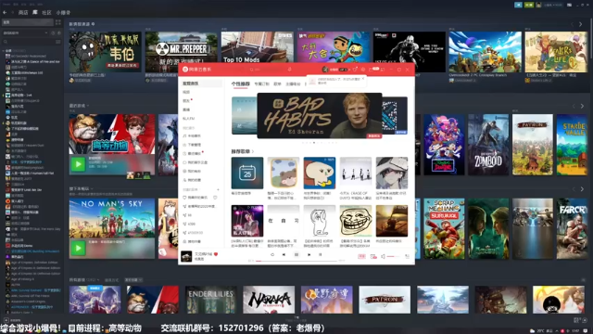Open the 小爆骨 profile tab in Steam
This screenshot has height=334, width=593.
(x=63, y=12)
